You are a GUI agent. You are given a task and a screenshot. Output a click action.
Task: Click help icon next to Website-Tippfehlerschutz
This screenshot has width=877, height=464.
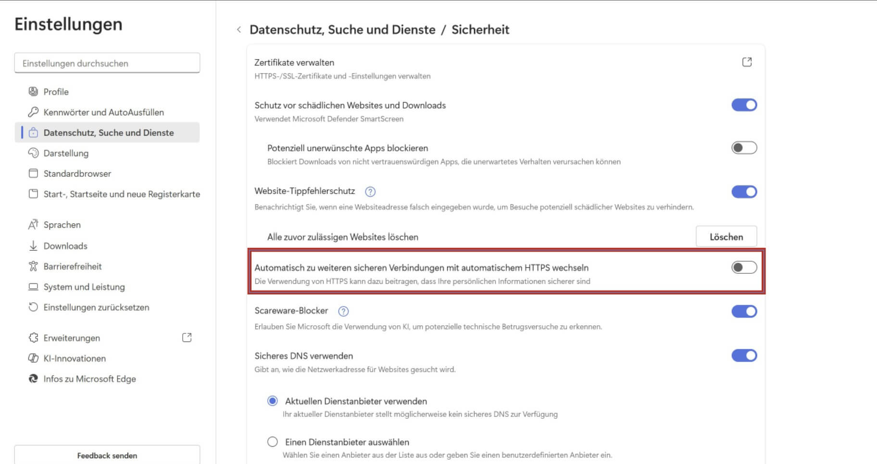coord(370,192)
